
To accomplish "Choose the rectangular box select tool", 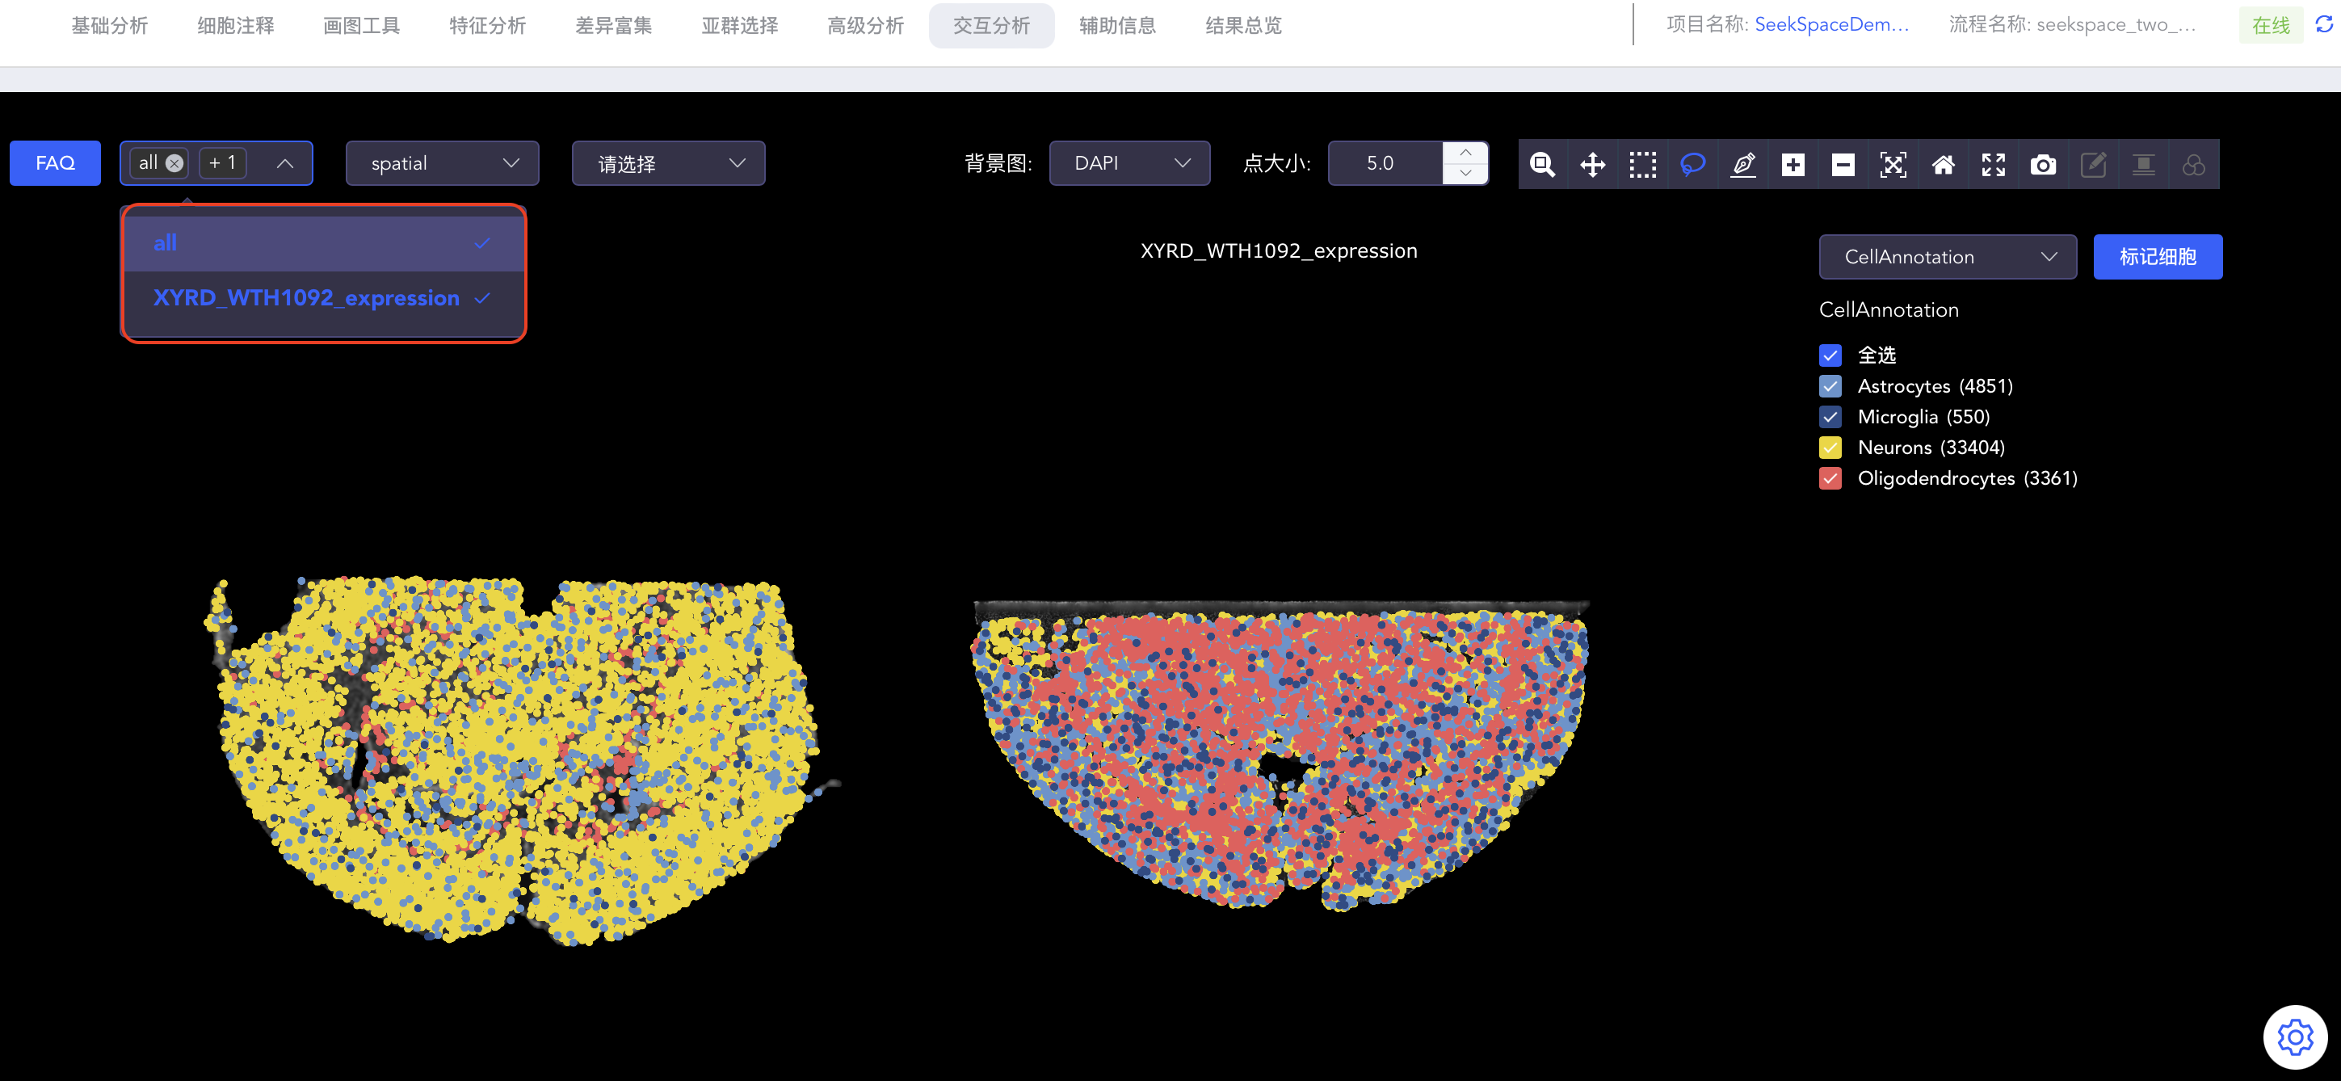I will coord(1642,165).
